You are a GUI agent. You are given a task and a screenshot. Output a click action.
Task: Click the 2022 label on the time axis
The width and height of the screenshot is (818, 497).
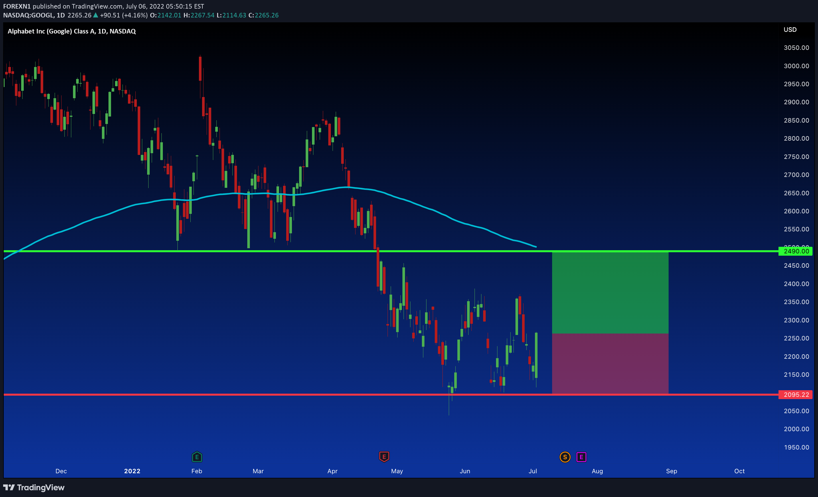click(132, 471)
